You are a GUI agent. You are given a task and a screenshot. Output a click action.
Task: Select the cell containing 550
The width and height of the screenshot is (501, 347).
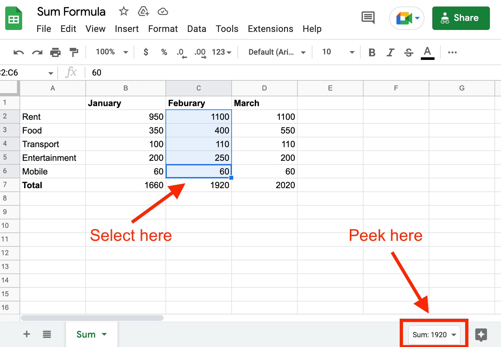pyautogui.click(x=265, y=130)
